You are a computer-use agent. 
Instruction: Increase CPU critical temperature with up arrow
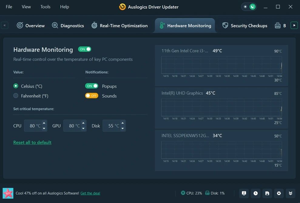click(44, 123)
